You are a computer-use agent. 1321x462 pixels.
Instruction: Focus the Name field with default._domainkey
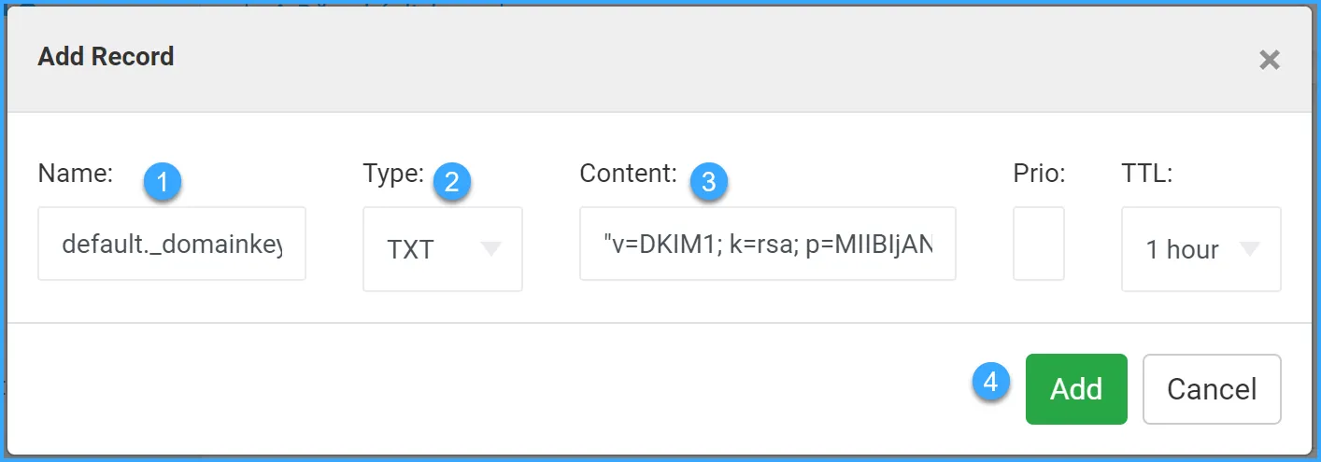[x=172, y=244]
